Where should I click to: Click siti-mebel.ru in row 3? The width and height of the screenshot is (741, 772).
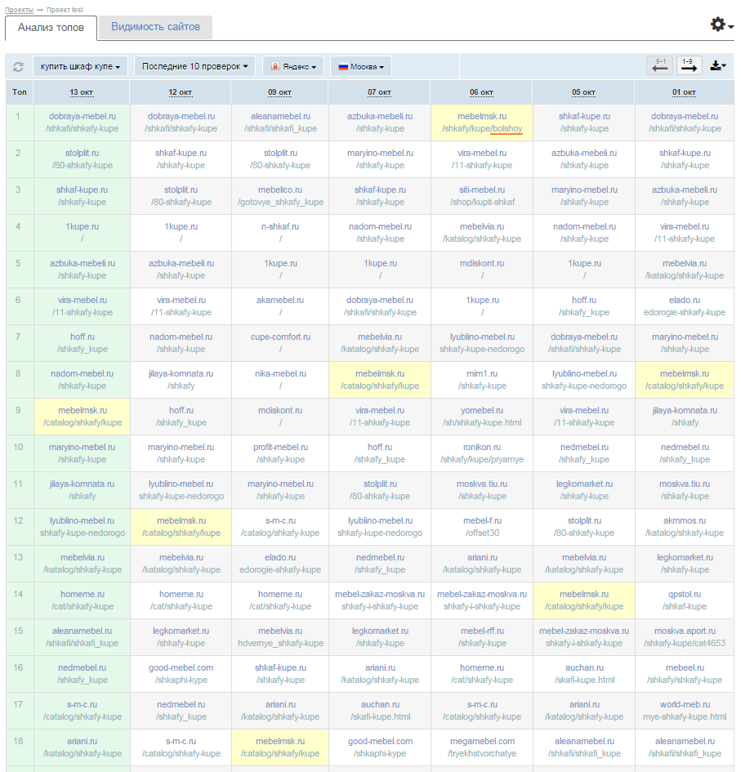pyautogui.click(x=482, y=190)
